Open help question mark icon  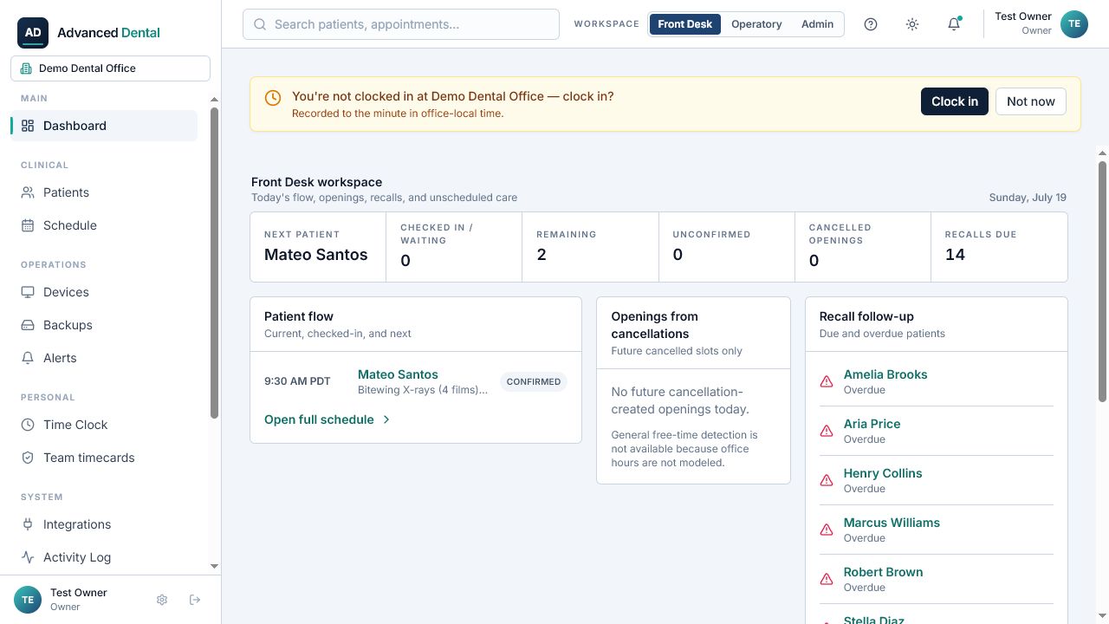(871, 24)
